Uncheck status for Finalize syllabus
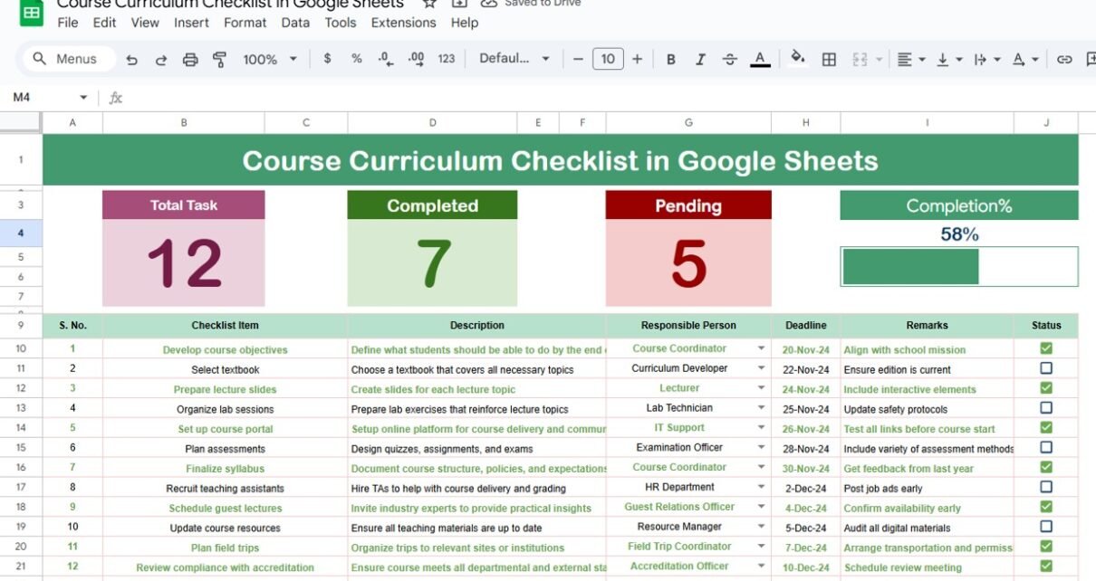Viewport: 1096px width, 581px height. pyautogui.click(x=1046, y=467)
